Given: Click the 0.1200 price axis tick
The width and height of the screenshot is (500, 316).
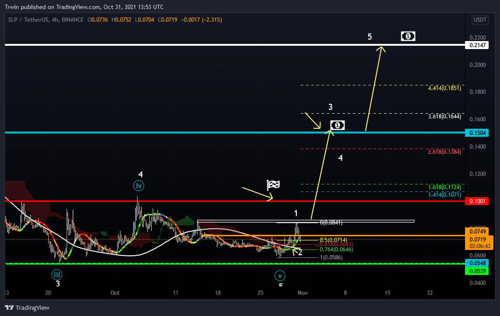Looking at the screenshot, I should coord(478,174).
